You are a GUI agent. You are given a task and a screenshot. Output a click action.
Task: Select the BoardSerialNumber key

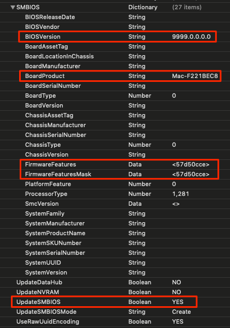[x=53, y=86]
